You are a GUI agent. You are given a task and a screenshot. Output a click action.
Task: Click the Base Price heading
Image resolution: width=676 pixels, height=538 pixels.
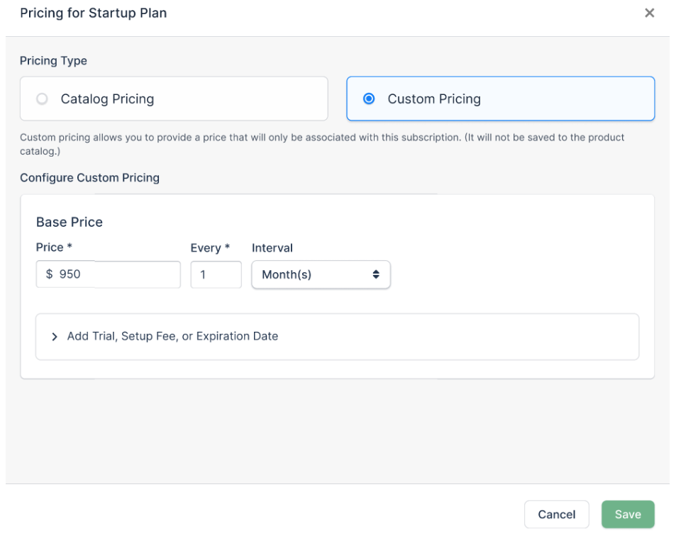(70, 222)
